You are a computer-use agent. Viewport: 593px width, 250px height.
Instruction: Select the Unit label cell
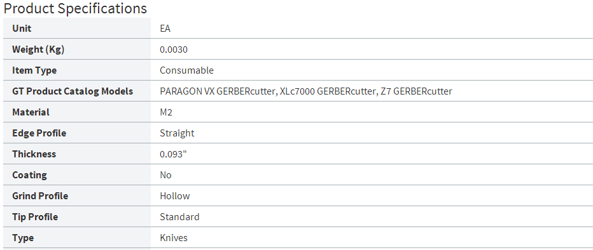[77, 29]
